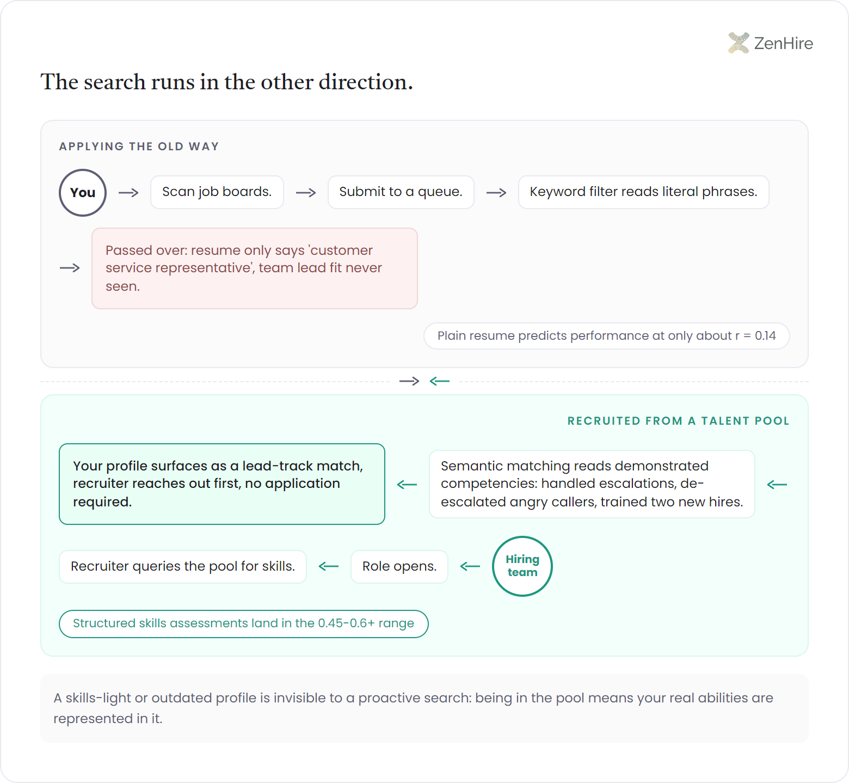
Task: Select the 'Submit to a queue.' step
Action: [x=401, y=192]
